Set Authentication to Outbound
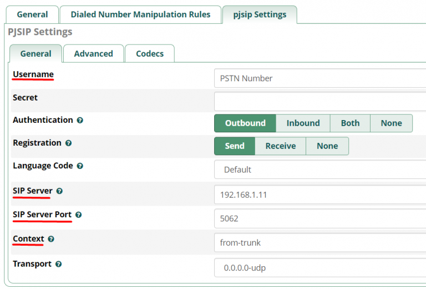Screen dimensions: 426x289 (245, 123)
